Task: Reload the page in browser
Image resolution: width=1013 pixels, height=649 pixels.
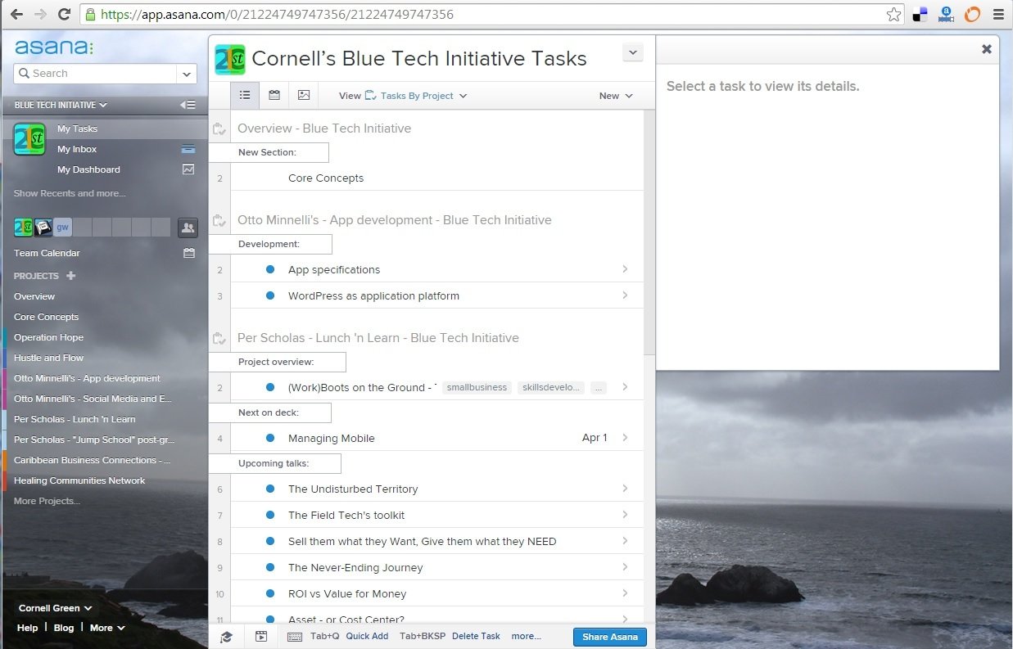Action: point(64,14)
